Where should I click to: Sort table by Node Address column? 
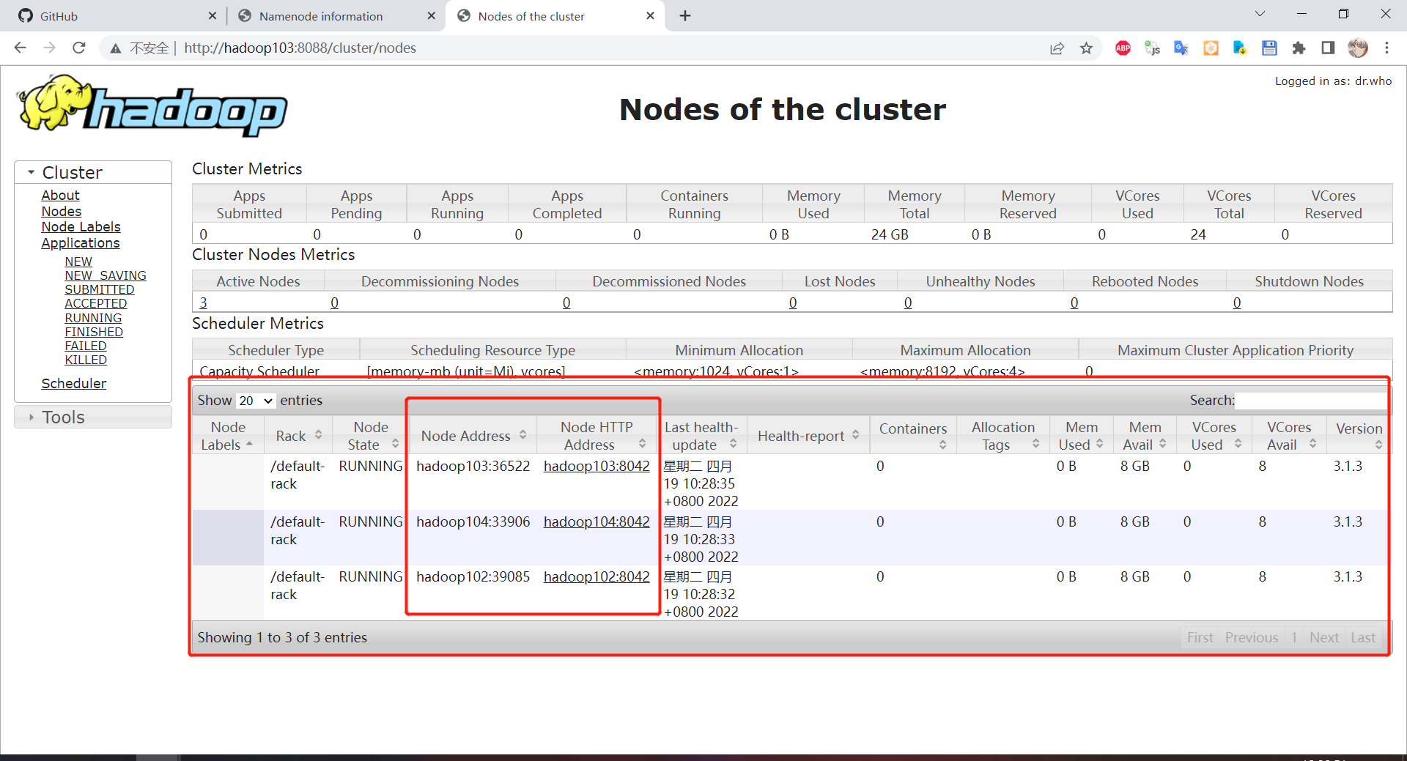(473, 436)
